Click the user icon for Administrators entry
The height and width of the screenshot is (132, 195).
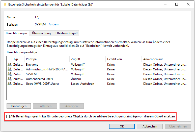coord(10,69)
